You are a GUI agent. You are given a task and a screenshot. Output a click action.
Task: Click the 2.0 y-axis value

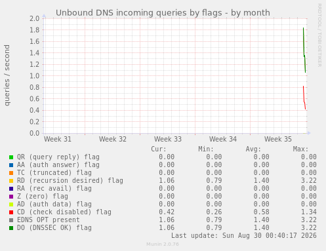tap(35, 18)
